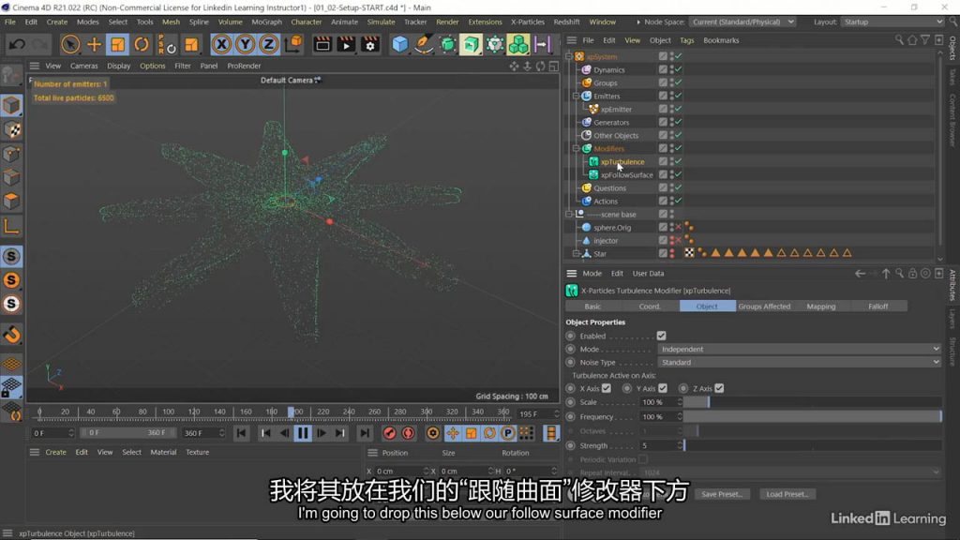The height and width of the screenshot is (540, 960).
Task: Go to end of timeline
Action: click(x=365, y=433)
